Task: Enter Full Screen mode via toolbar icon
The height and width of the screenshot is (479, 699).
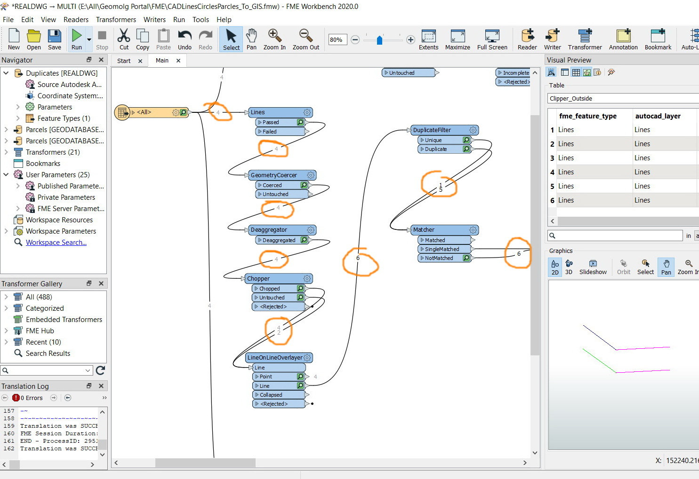Action: click(x=492, y=39)
